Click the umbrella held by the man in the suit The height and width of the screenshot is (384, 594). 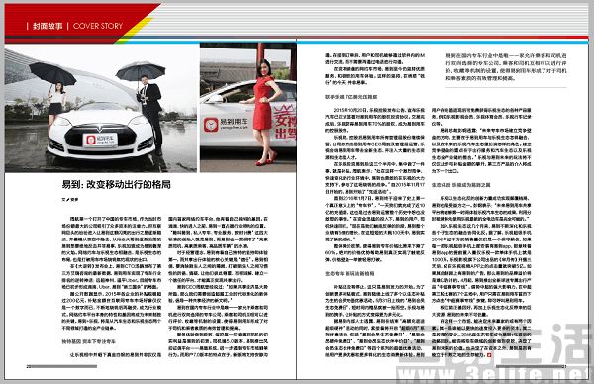point(141,71)
